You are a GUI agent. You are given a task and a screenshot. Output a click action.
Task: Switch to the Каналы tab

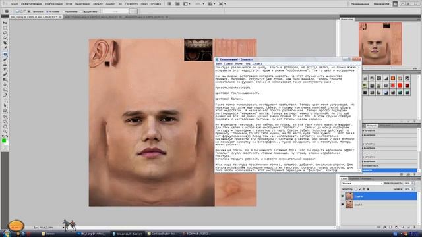click(355, 178)
